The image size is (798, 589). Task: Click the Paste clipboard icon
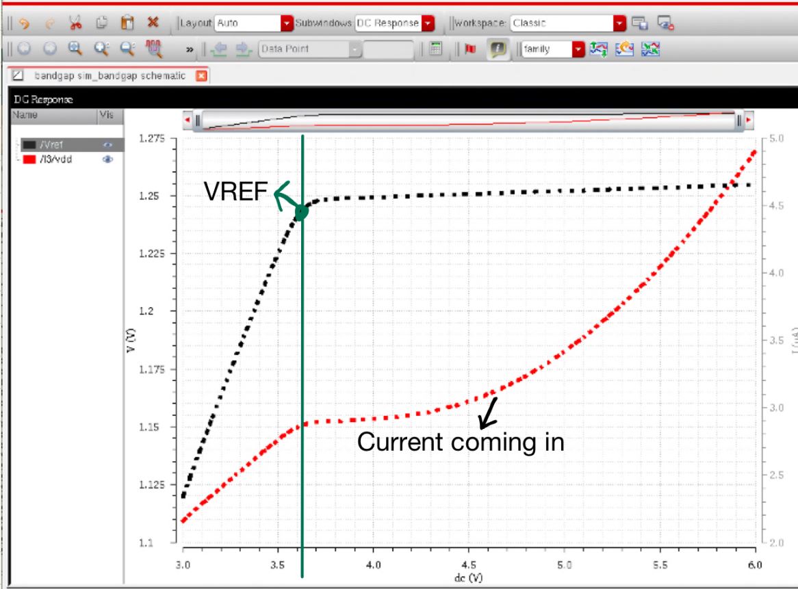127,23
